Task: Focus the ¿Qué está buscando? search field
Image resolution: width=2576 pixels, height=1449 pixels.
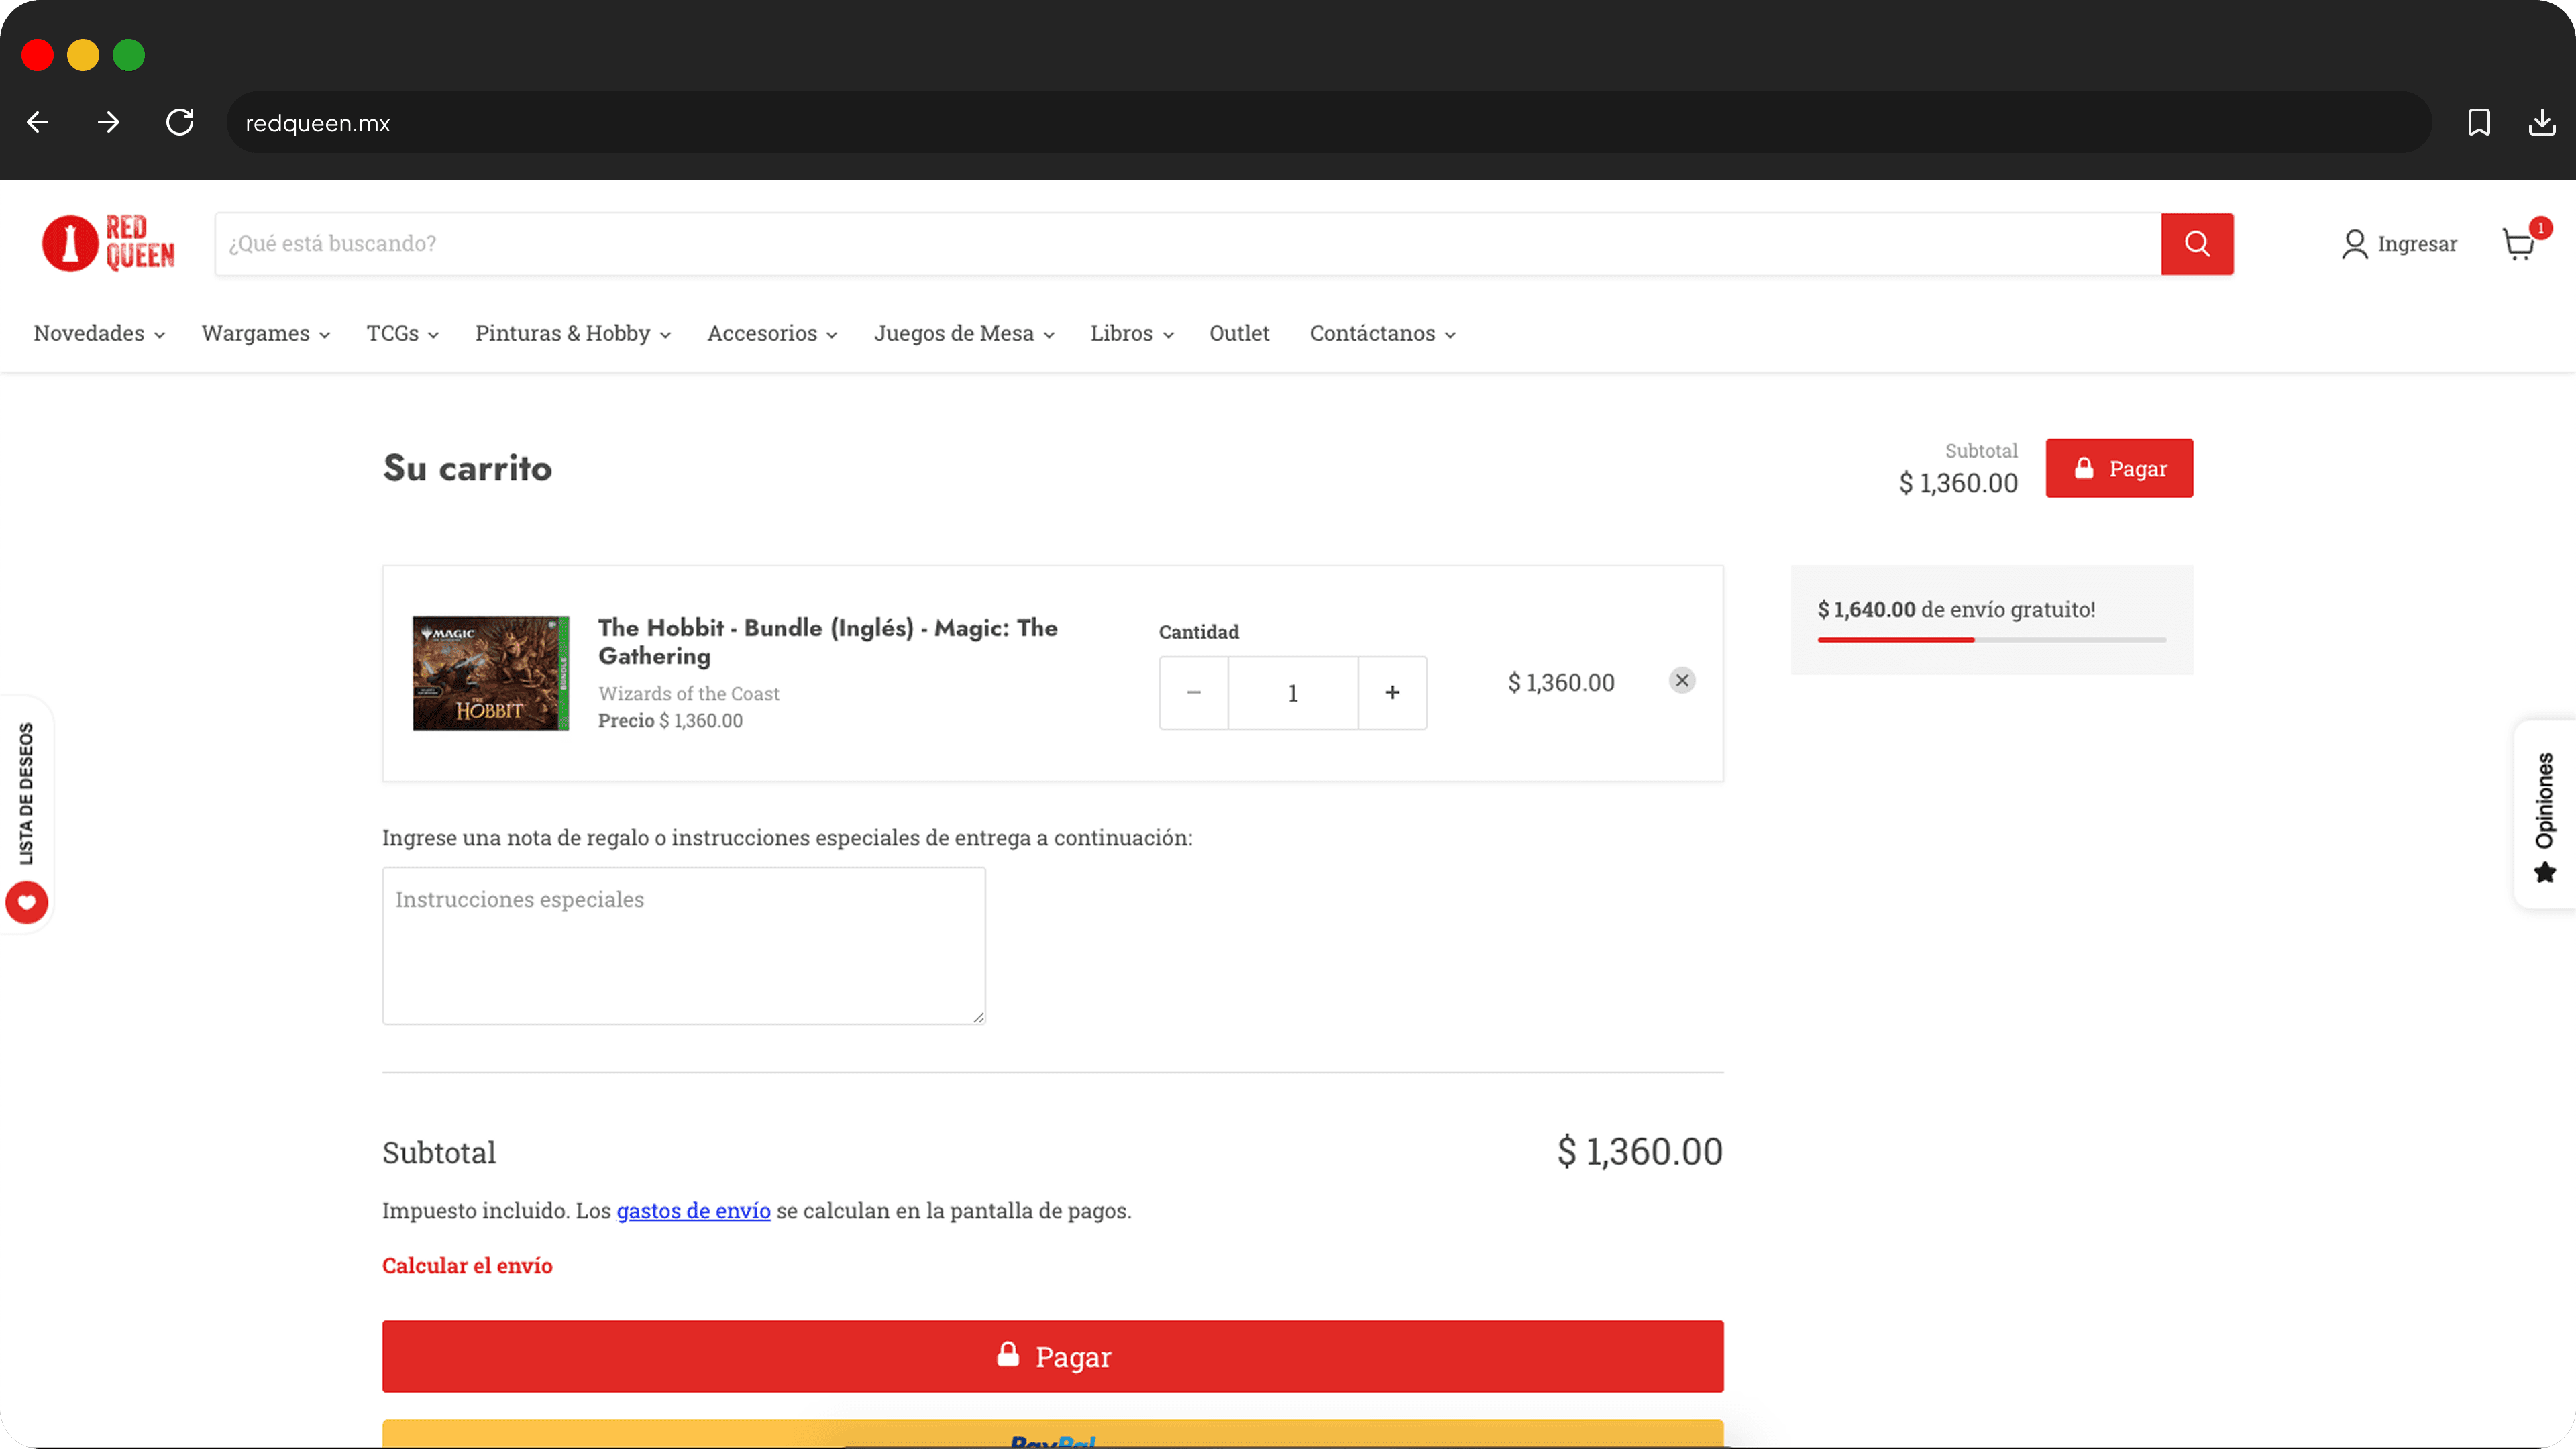Action: [x=1188, y=243]
